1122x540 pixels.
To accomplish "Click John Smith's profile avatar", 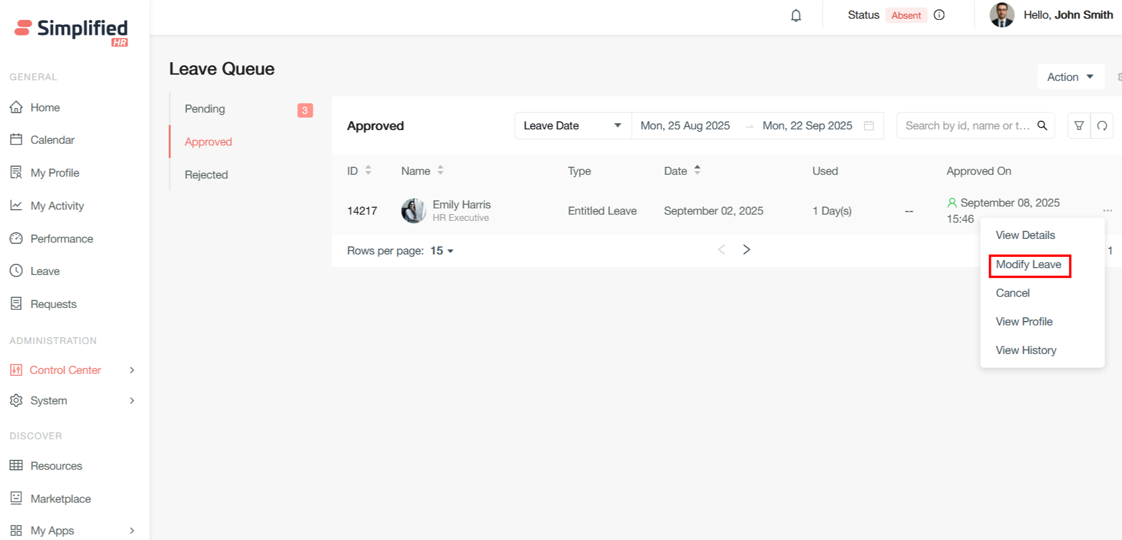I will [1002, 15].
